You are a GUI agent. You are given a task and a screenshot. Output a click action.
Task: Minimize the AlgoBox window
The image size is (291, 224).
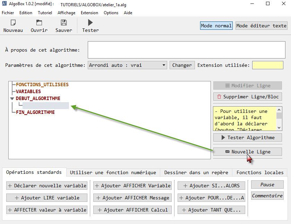click(252, 4)
